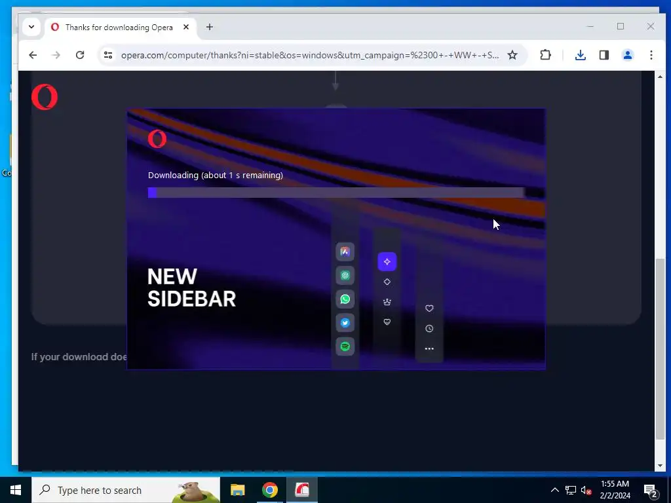Click the Spotify sidebar icon
Image resolution: width=671 pixels, height=503 pixels.
(x=345, y=346)
